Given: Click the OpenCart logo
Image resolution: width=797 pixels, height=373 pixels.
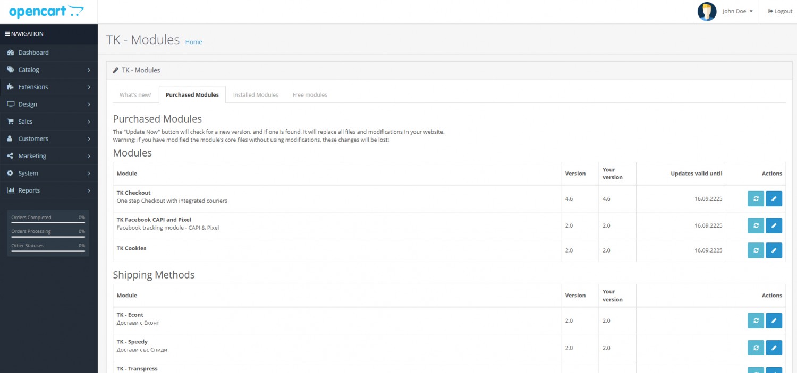Looking at the screenshot, I should (x=46, y=12).
